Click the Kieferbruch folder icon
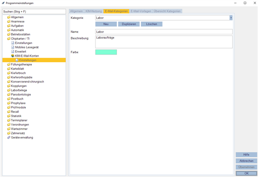258x177 pixels. click(x=9, y=73)
